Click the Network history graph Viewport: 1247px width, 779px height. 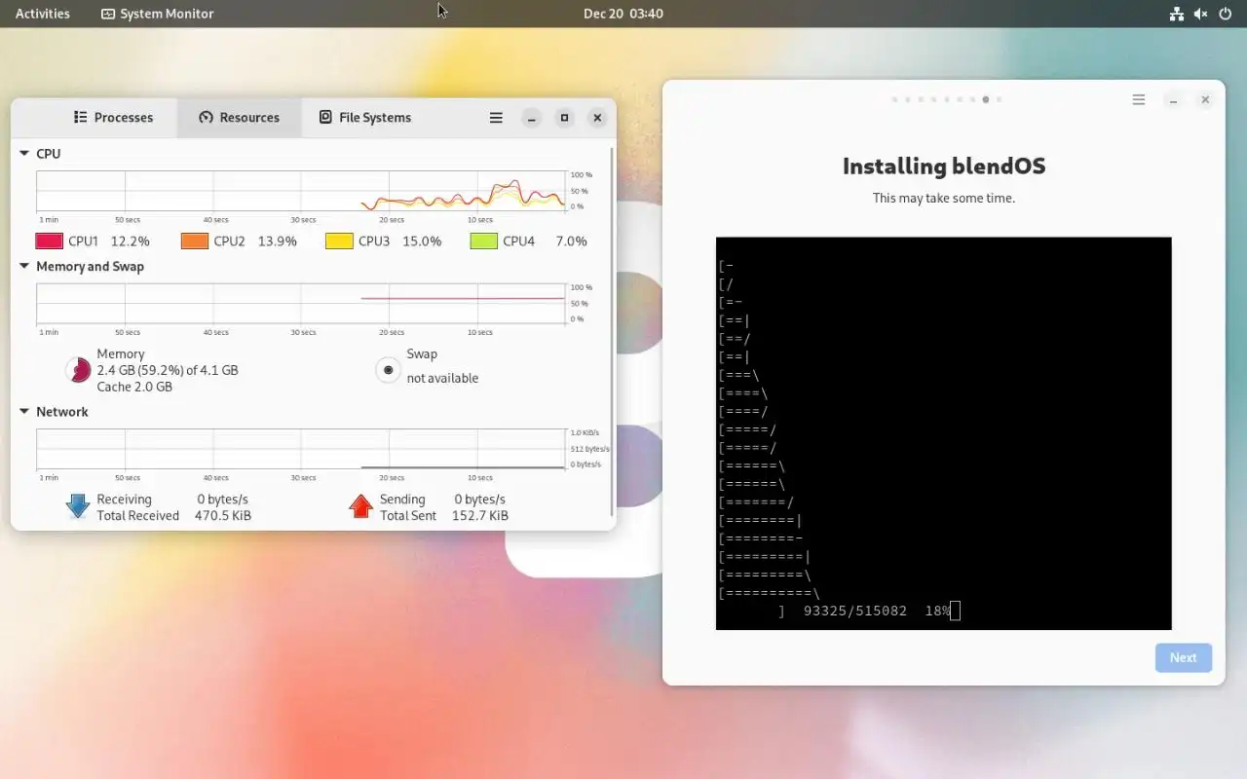tap(301, 449)
